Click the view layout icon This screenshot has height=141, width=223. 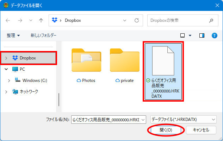pyautogui.click(x=182, y=36)
